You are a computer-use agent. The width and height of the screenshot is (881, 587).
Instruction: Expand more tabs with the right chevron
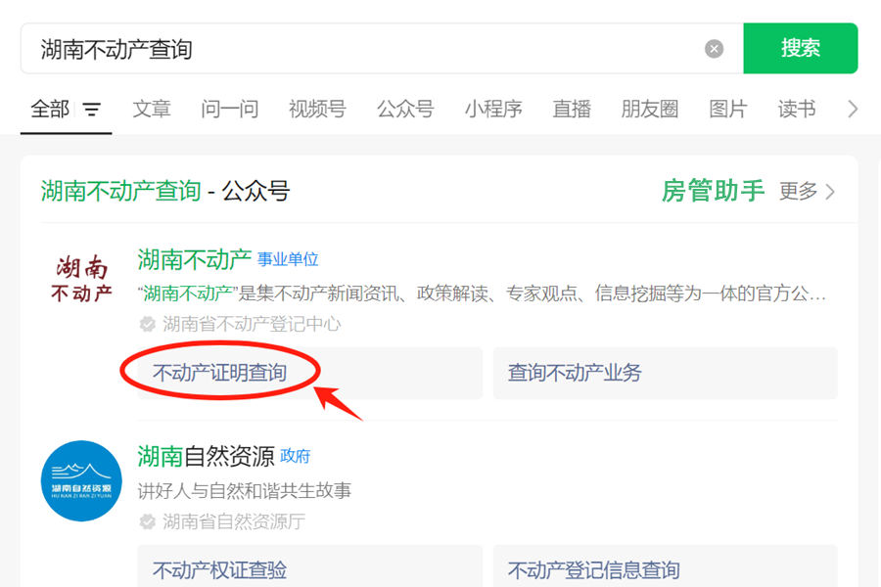(853, 109)
